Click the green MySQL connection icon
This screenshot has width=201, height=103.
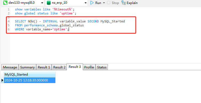tap(5, 3)
